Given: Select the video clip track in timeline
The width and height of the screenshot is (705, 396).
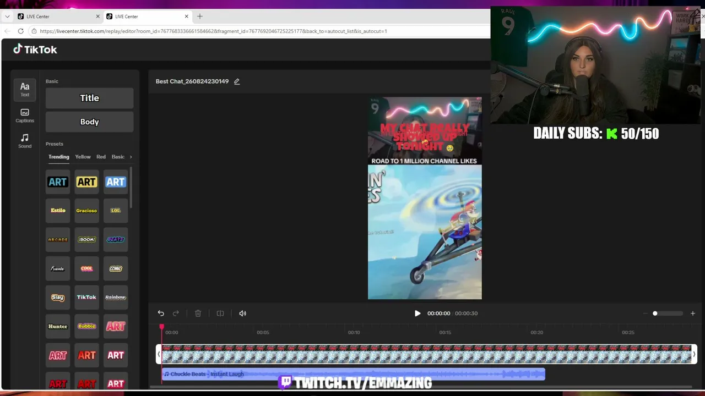Looking at the screenshot, I should [x=426, y=354].
